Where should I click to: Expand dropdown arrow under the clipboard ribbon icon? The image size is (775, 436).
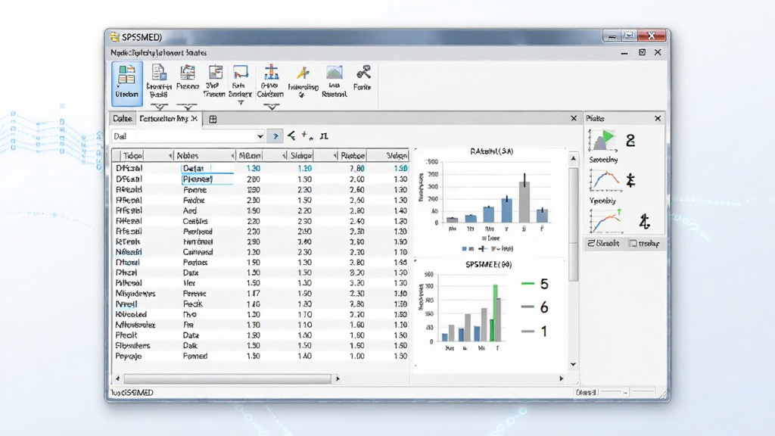pos(187,106)
